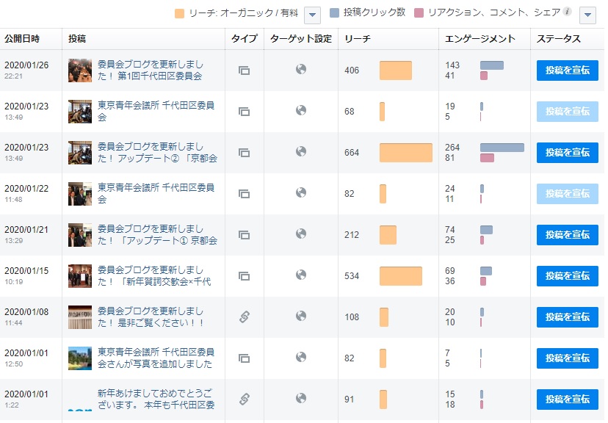
Task: Click the globe target icon for 2020/01/26 post
Action: point(301,70)
